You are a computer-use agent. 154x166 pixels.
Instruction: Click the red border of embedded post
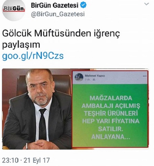coord(72,109)
